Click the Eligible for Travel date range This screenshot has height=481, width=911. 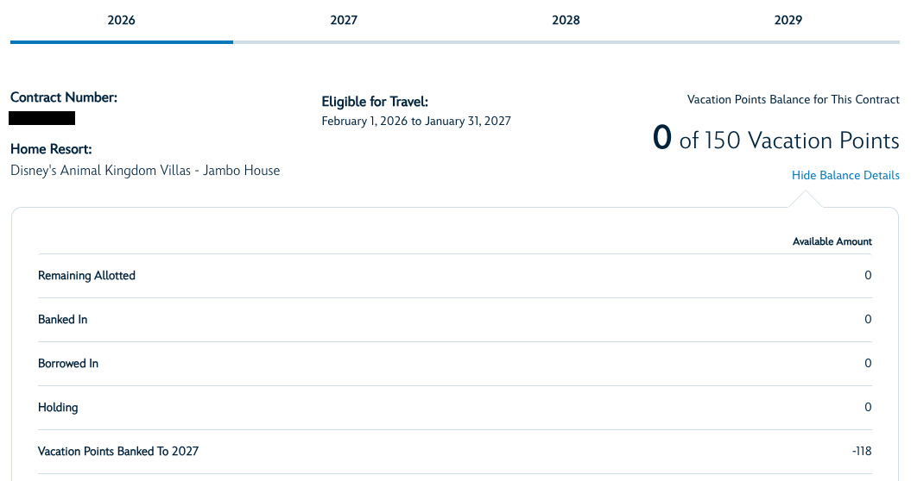[x=416, y=122]
